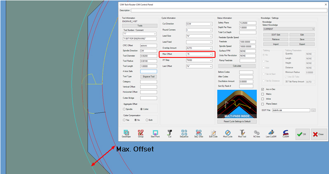Select the Spindle aggregate offset radio
This screenshot has height=174, width=329.
pyautogui.click(x=125, y=109)
